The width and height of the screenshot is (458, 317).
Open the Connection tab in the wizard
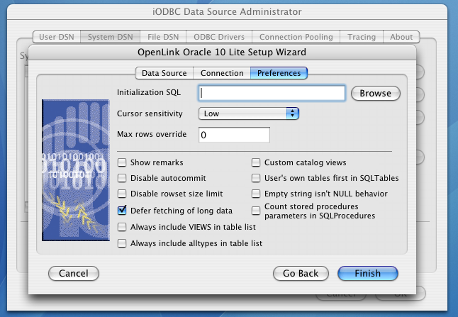pos(222,73)
